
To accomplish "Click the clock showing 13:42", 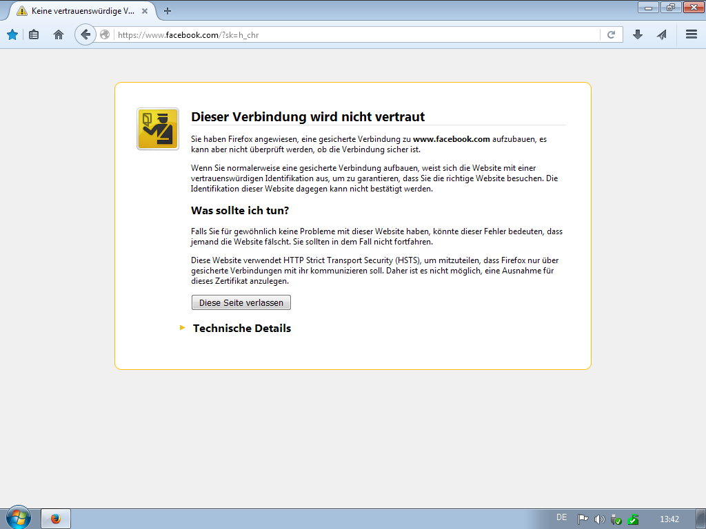I will click(x=669, y=519).
